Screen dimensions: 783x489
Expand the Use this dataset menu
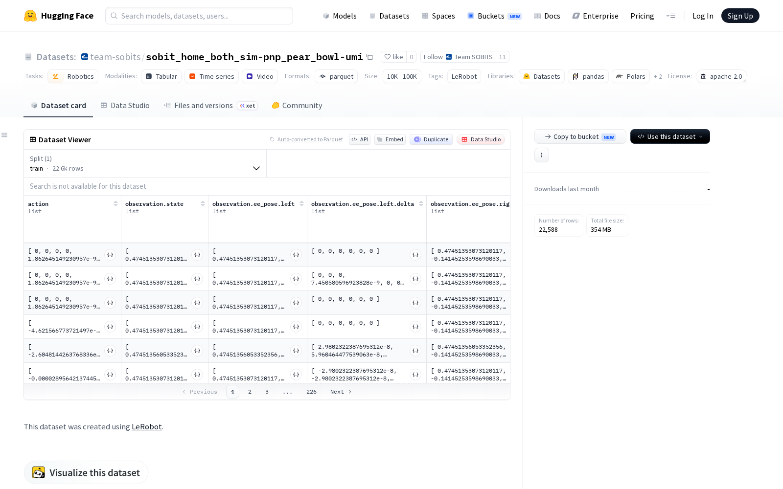(670, 136)
